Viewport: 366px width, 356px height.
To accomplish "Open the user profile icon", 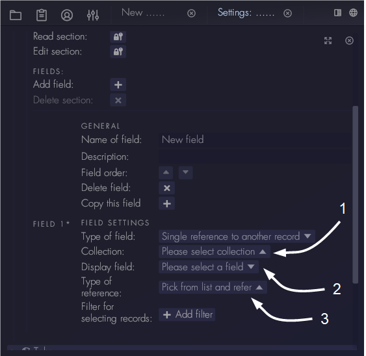I will coord(67,16).
